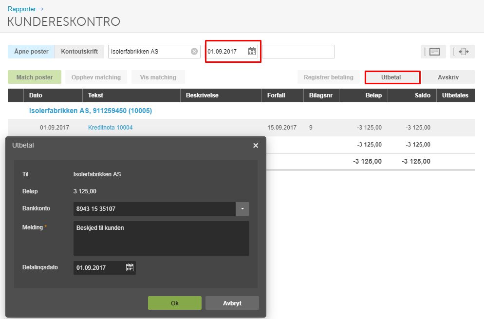The image size is (484, 319).
Task: Click the Match poster button
Action: (x=35, y=77)
